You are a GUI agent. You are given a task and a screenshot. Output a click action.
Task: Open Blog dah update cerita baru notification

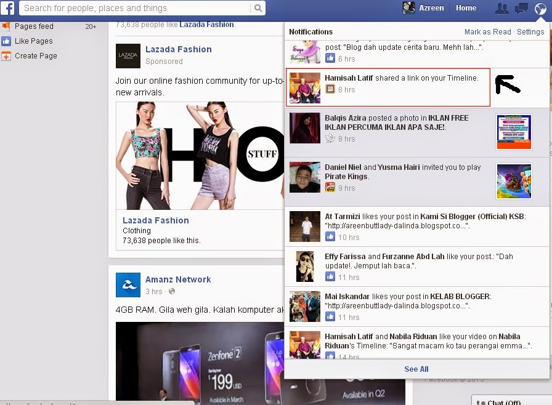point(417,54)
